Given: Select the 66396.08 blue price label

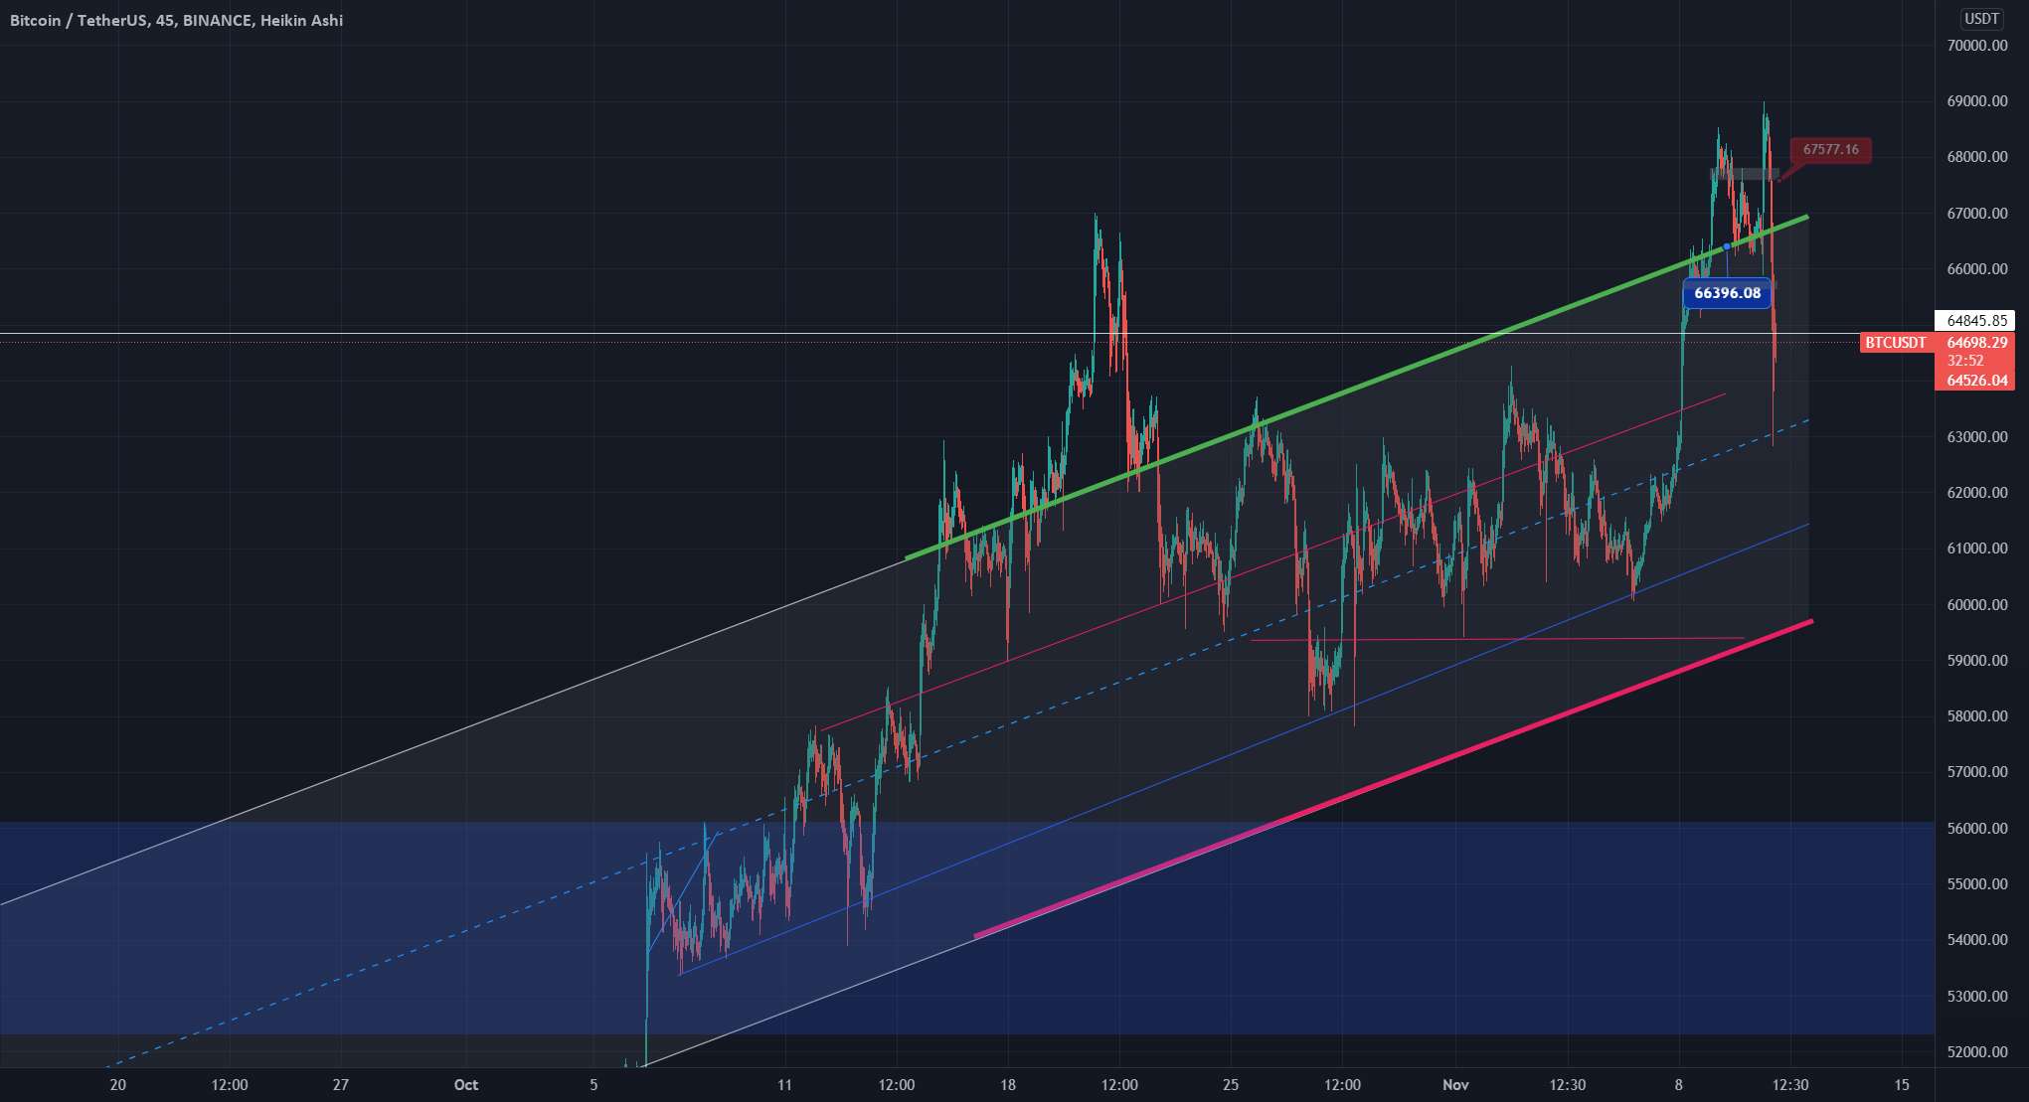Looking at the screenshot, I should tap(1727, 293).
